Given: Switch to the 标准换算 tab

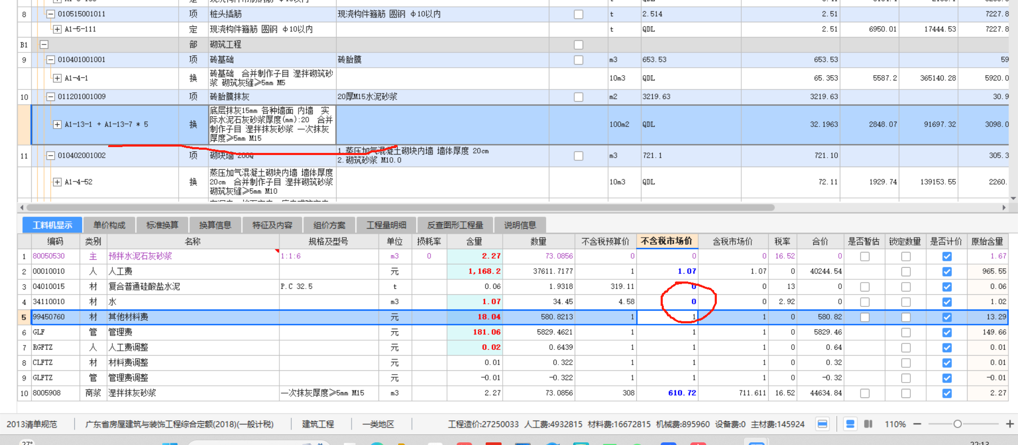Looking at the screenshot, I should (162, 225).
